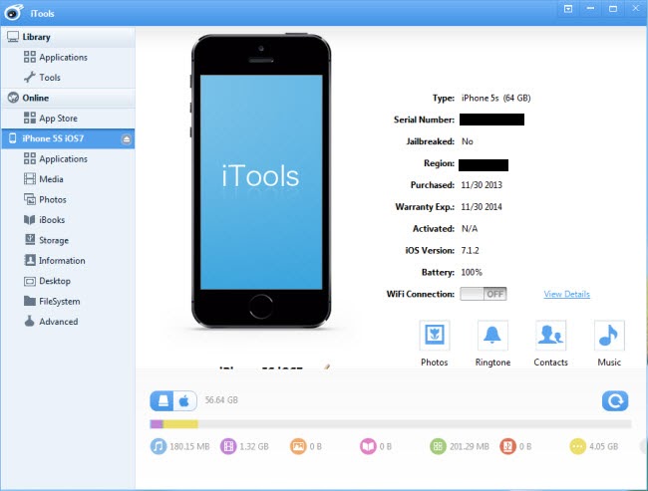This screenshot has height=491, width=648.
Task: Open Library Applications in sidebar
Action: [x=56, y=57]
